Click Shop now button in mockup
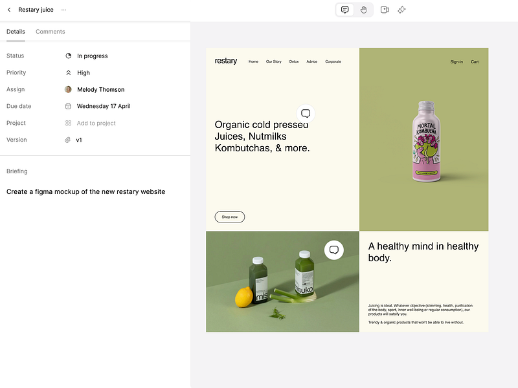The height and width of the screenshot is (388, 518). (x=230, y=217)
